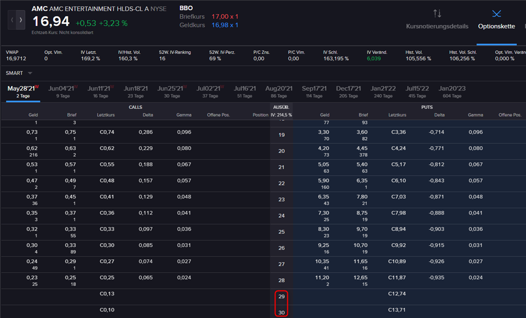This screenshot has width=526, height=318.
Task: Click put last price C6,10
Action: point(399,181)
